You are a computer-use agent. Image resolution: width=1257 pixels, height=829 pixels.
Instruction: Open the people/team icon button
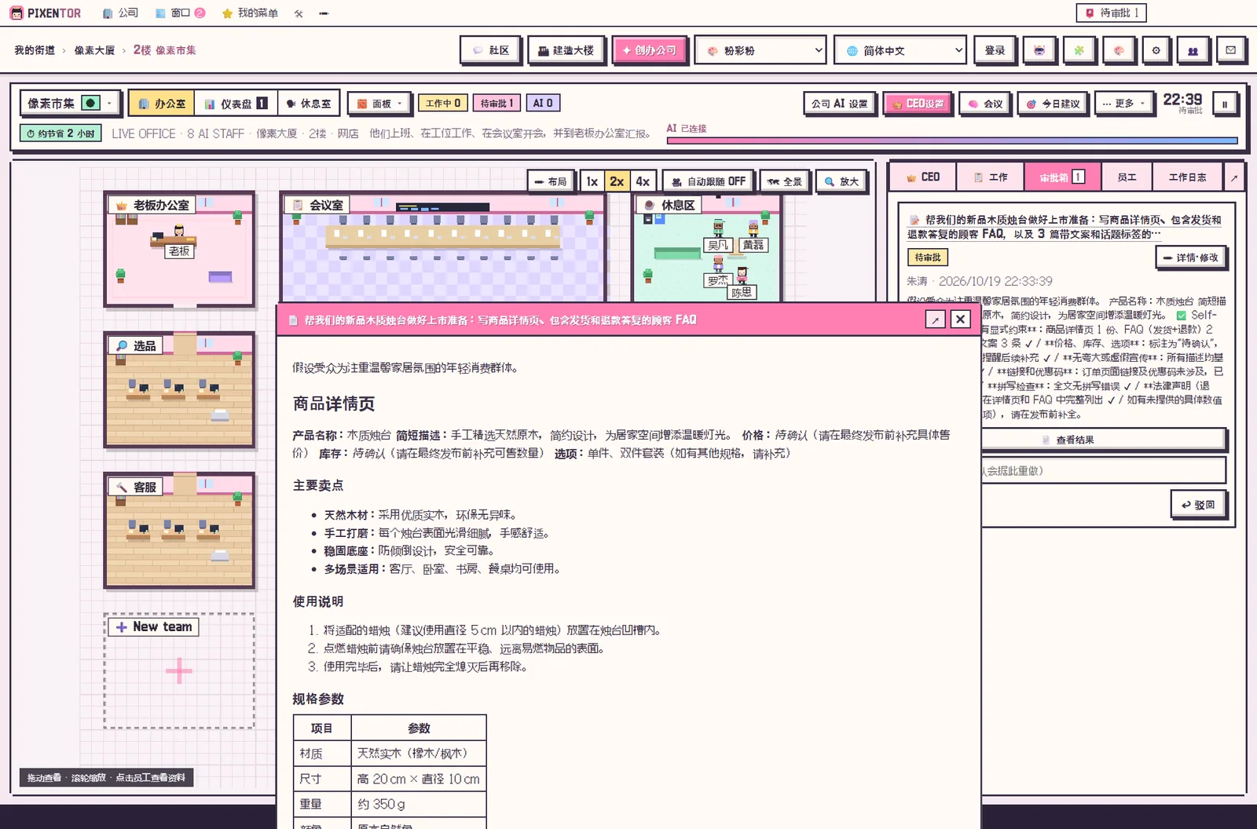click(1193, 50)
